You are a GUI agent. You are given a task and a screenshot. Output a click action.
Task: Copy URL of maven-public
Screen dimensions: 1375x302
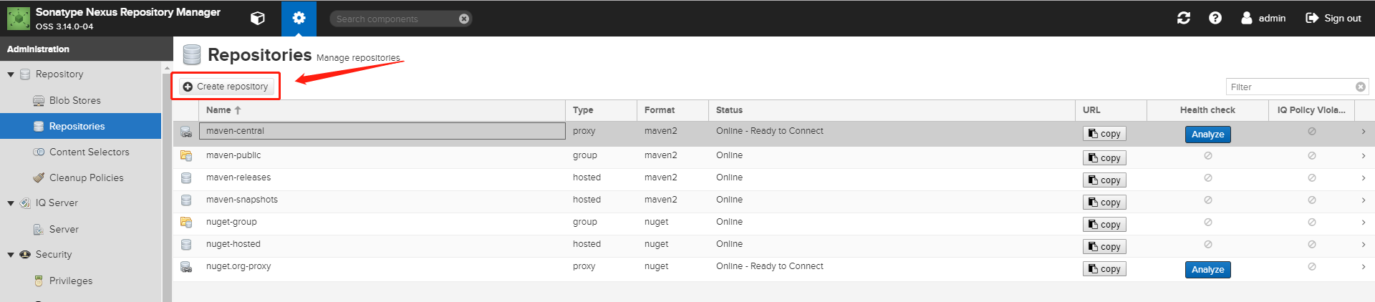pos(1104,158)
